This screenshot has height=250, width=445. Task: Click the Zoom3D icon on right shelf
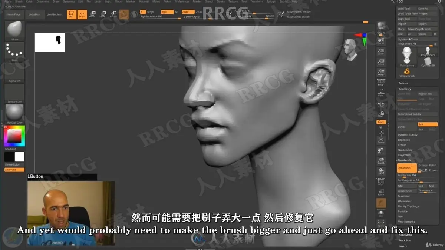tap(381, 160)
